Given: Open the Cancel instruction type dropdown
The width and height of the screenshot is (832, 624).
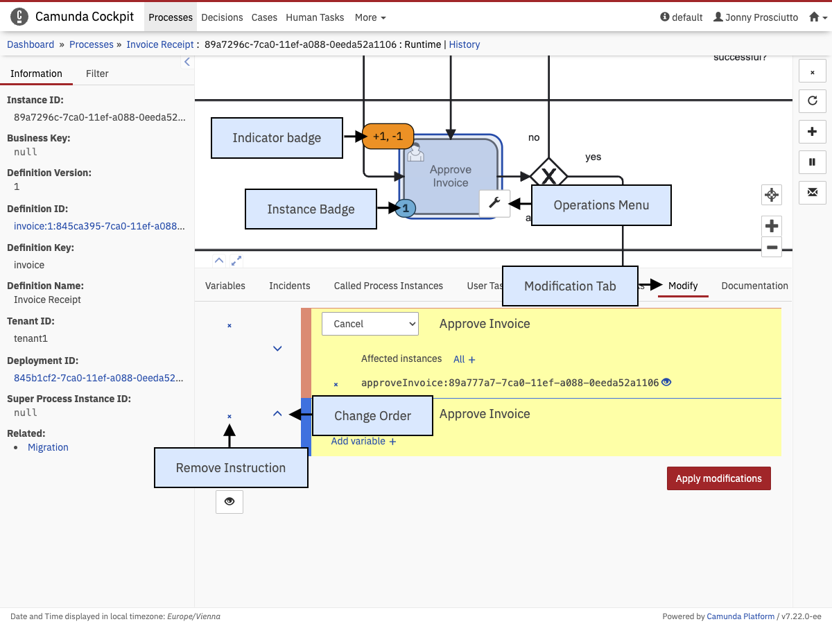Looking at the screenshot, I should pyautogui.click(x=370, y=324).
